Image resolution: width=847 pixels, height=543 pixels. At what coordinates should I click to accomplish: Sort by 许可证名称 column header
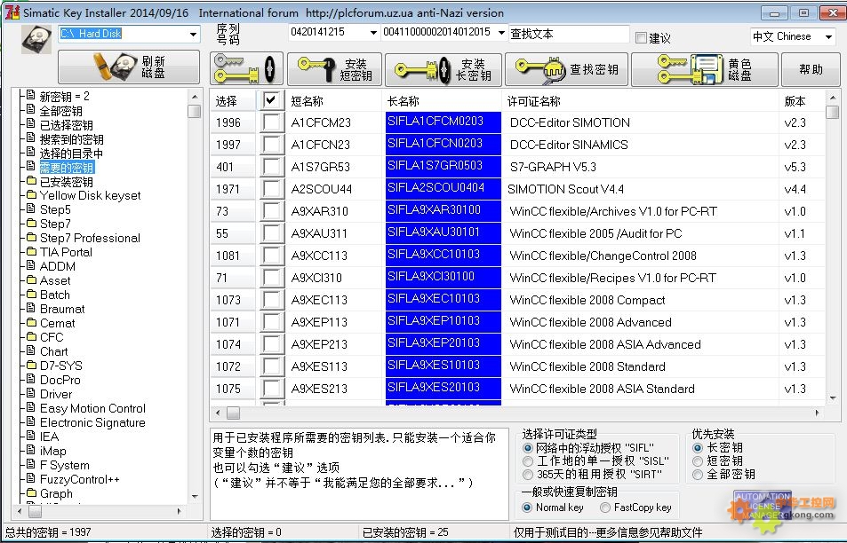(533, 101)
